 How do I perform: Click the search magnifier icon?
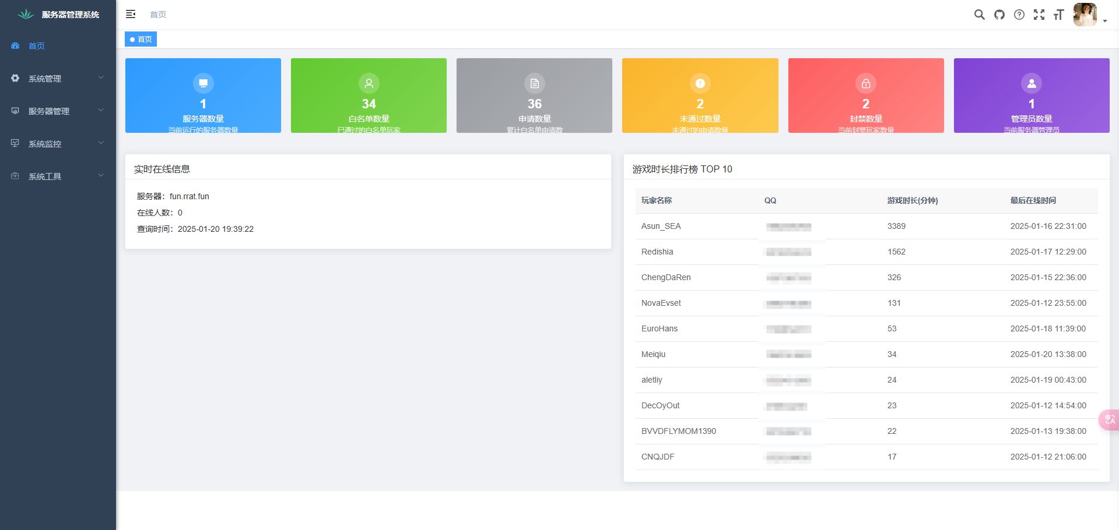tap(979, 15)
